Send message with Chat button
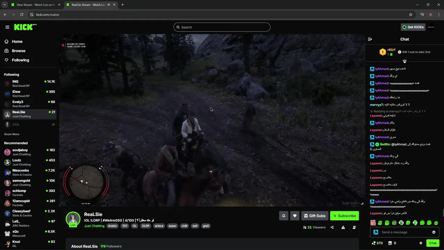The height and width of the screenshot is (250, 444). (x=433, y=243)
